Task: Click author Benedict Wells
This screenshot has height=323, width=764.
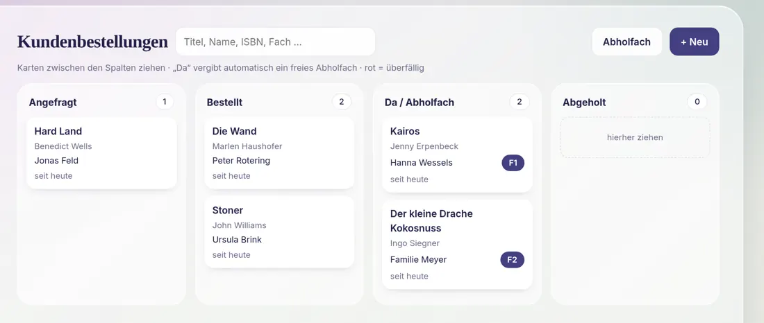Action: point(63,146)
